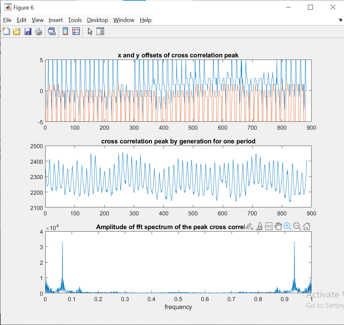The height and width of the screenshot is (325, 344).
Task: Click the 2500 y-axis tick label
Action: click(x=37, y=146)
